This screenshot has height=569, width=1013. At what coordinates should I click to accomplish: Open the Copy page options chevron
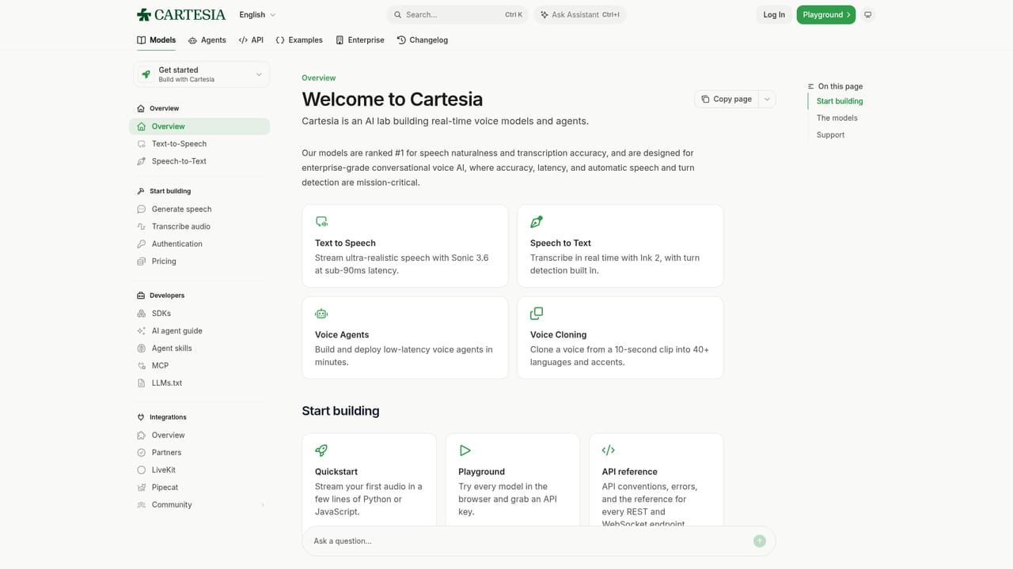(767, 99)
